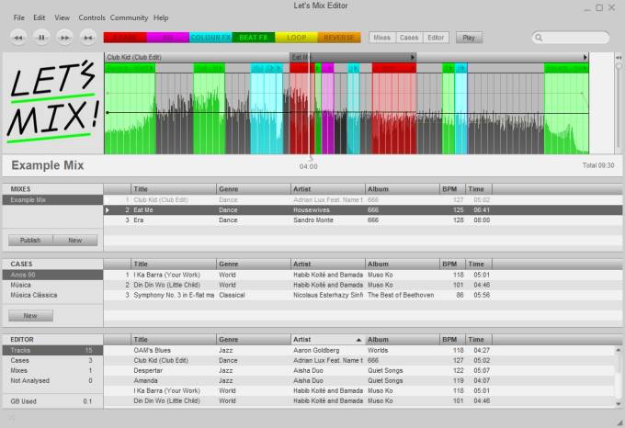Select the orange REVERSE effect
Screen dimensions: 625x428
point(339,38)
